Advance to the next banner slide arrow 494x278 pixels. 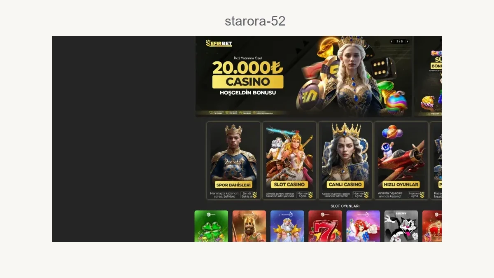coord(407,42)
